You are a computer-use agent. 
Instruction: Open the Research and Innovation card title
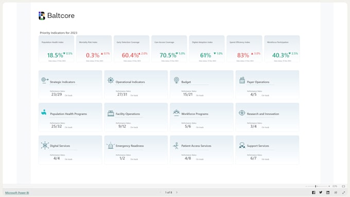[263, 114]
